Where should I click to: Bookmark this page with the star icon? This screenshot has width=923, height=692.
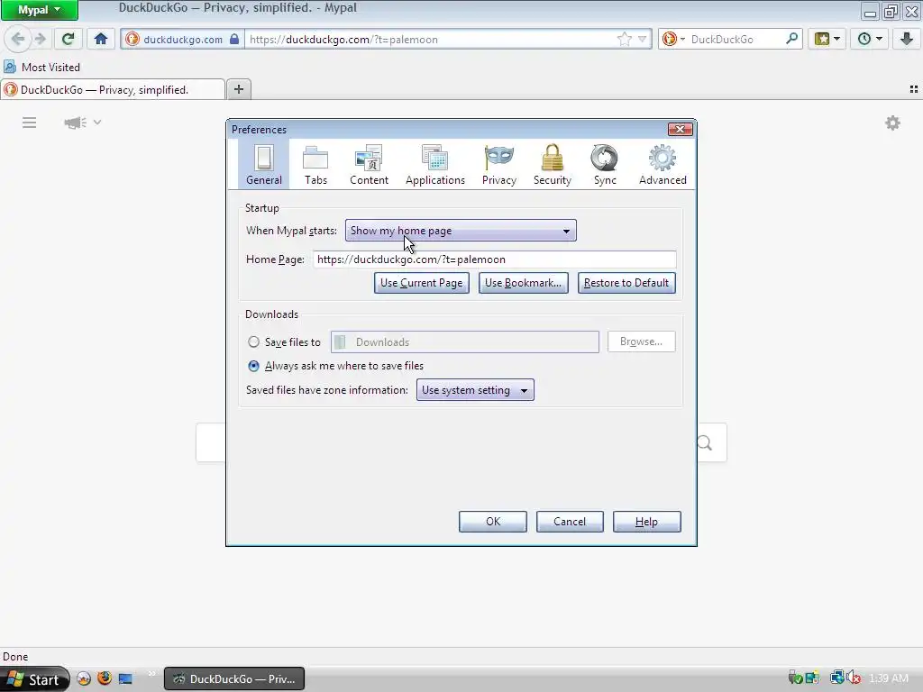click(625, 40)
